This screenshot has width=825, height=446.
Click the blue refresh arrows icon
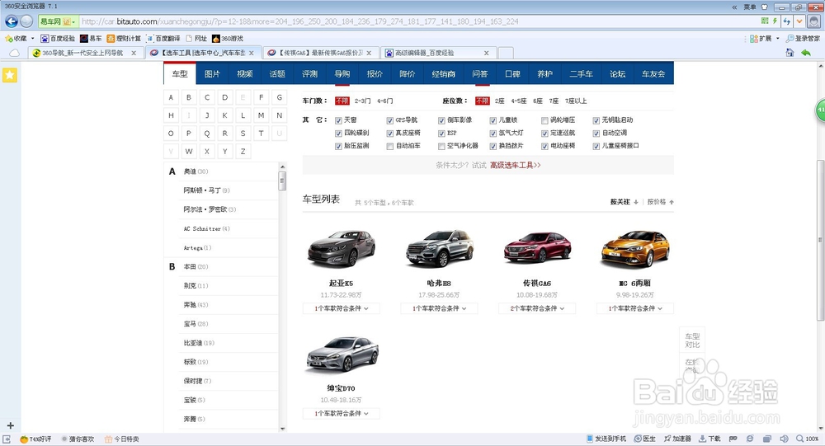coord(787,21)
